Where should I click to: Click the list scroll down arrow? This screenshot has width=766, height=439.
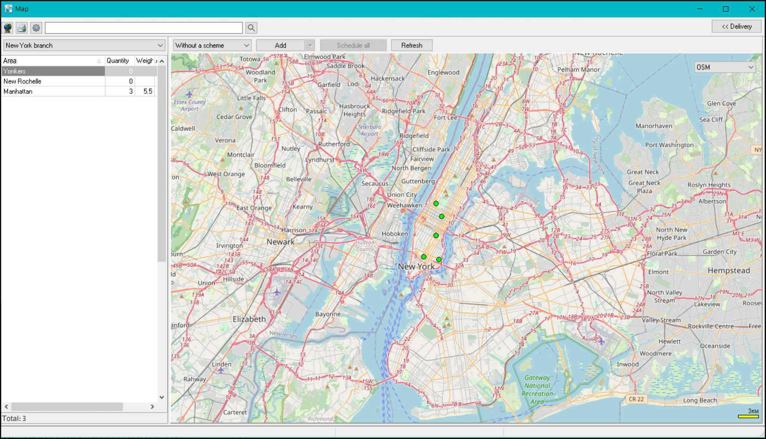(x=162, y=397)
